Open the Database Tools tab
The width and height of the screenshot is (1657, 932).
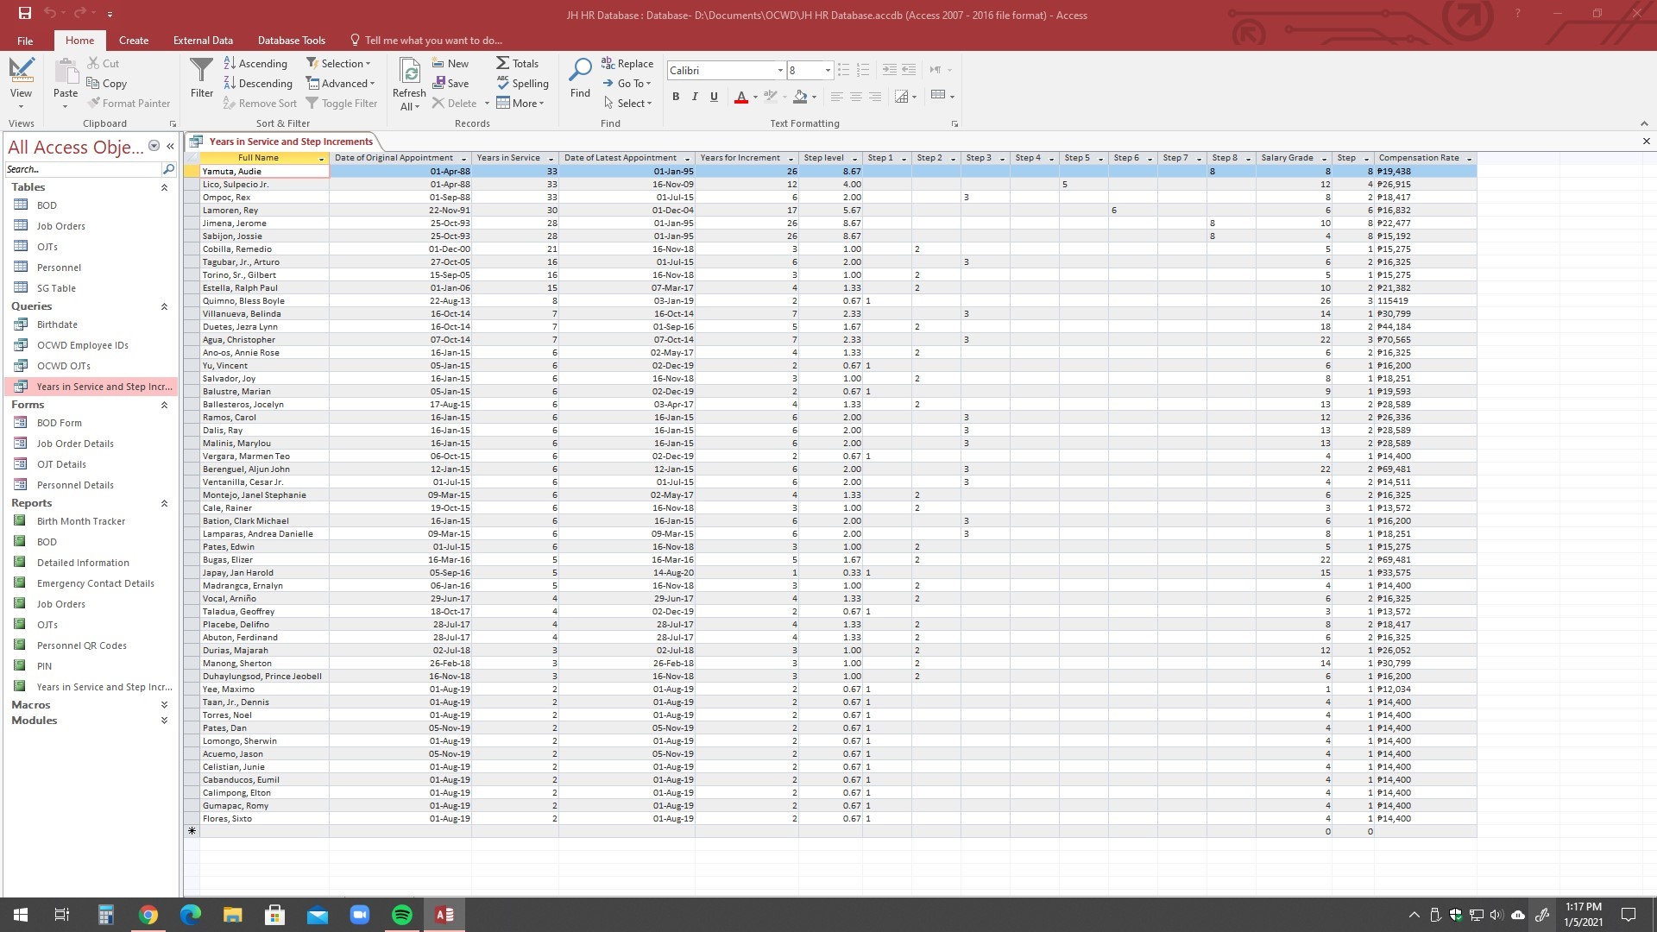291,40
